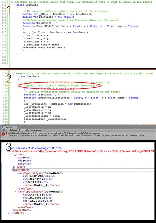Collapse the CommitModifications fold marker in snippet 2
This screenshot has height=223, width=156.
[x=9, y=98]
